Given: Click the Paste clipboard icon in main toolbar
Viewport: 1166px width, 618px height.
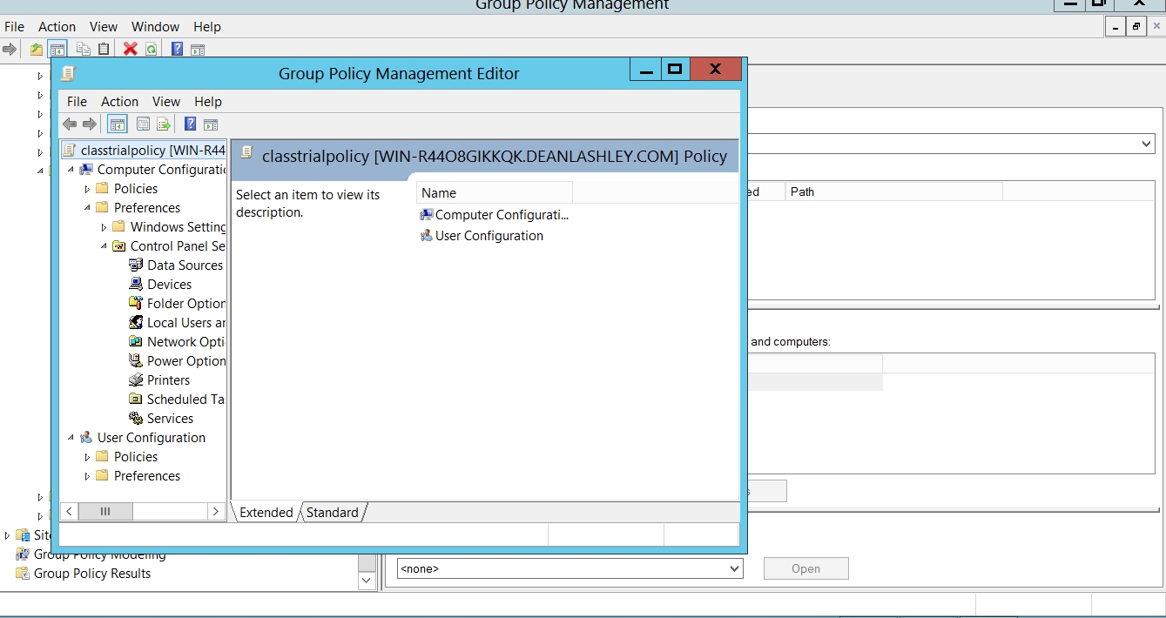Looking at the screenshot, I should pyautogui.click(x=104, y=49).
